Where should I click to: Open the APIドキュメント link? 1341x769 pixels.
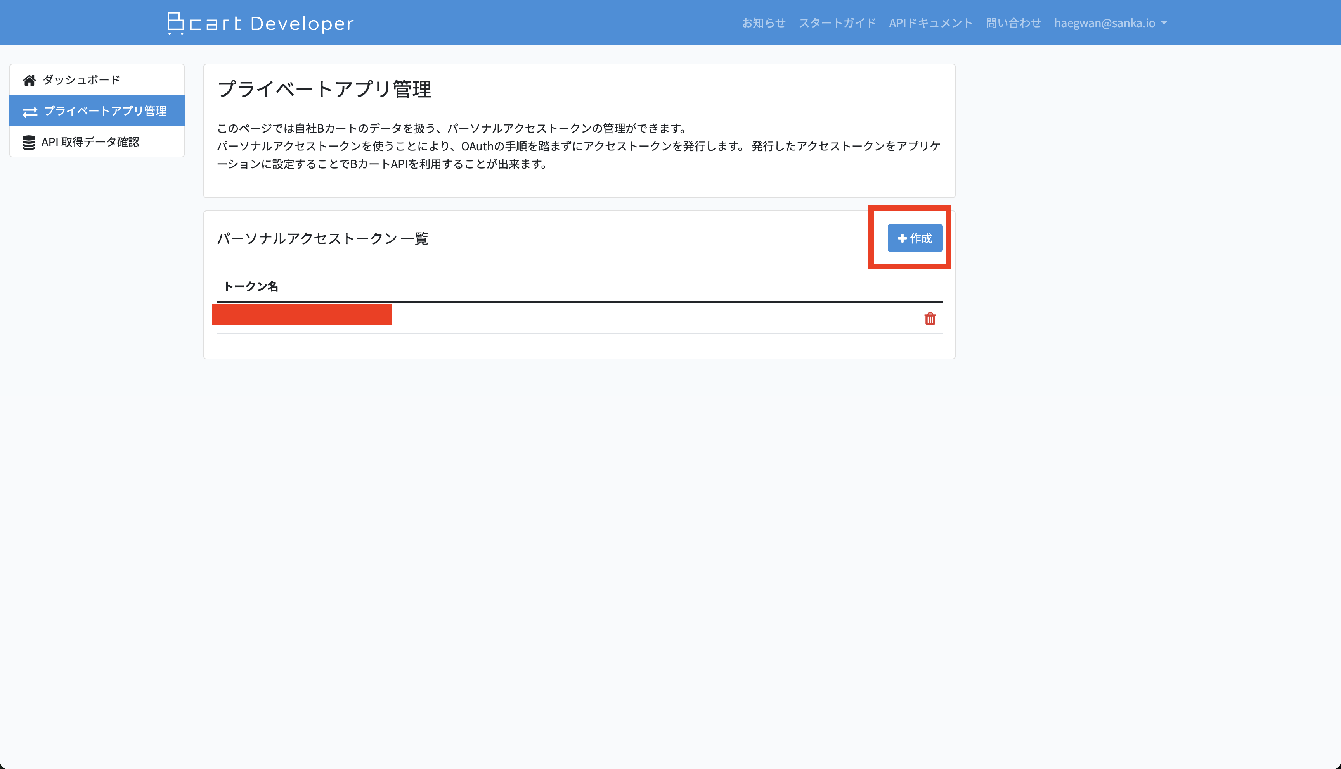click(x=930, y=23)
